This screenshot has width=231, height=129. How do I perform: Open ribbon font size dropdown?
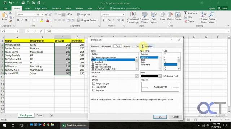click(43, 15)
